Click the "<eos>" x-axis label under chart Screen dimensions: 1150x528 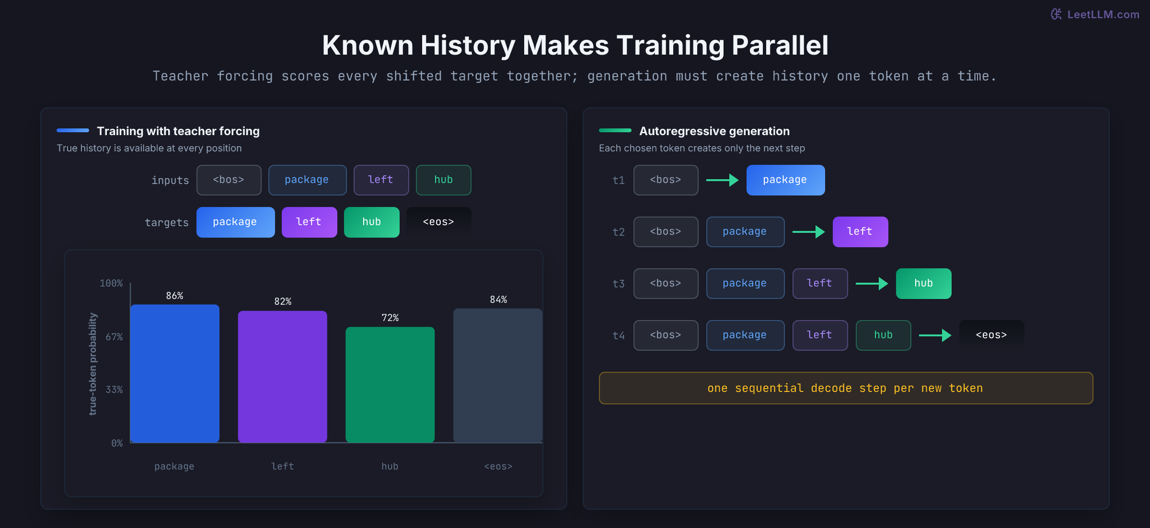pyautogui.click(x=498, y=466)
